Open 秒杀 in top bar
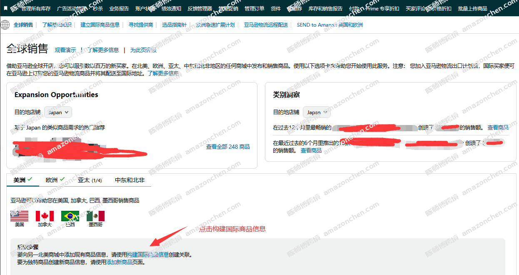 (98, 8)
